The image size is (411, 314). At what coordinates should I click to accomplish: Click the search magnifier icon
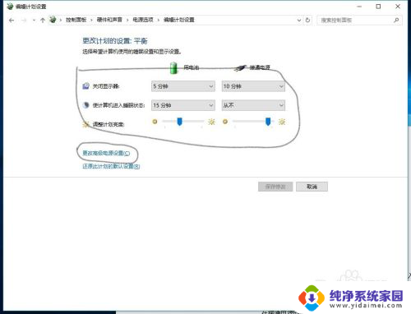point(396,20)
